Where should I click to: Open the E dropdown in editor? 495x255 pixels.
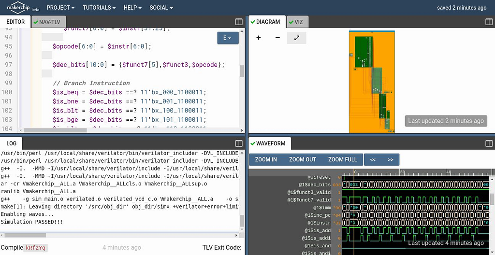point(228,38)
